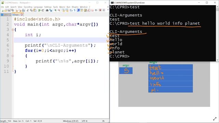Click 'Windows (CR LF)' in status bar
Viewport: 219px width, 123px height.
(x=70, y=121)
